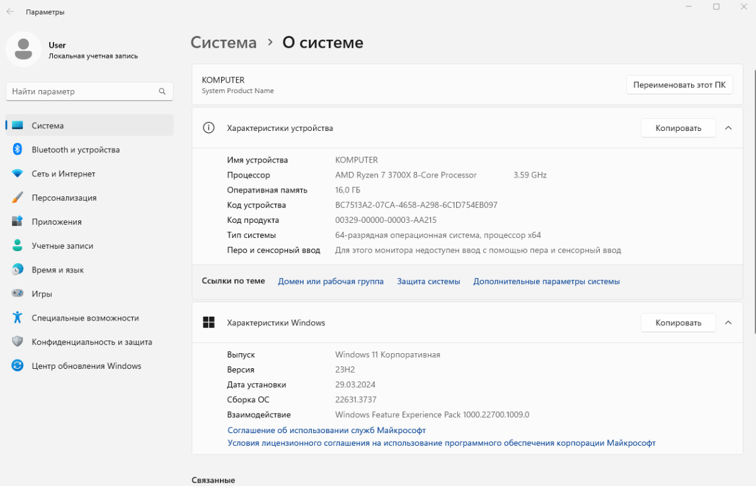This screenshot has height=486, width=756.
Task: Click device ID BC7513A2-07CA-4658-A298-6C1D754EB097
Action: pos(416,205)
